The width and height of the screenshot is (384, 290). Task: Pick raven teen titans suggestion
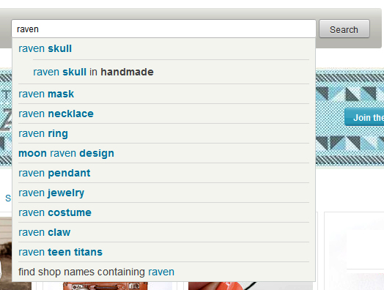(163, 253)
